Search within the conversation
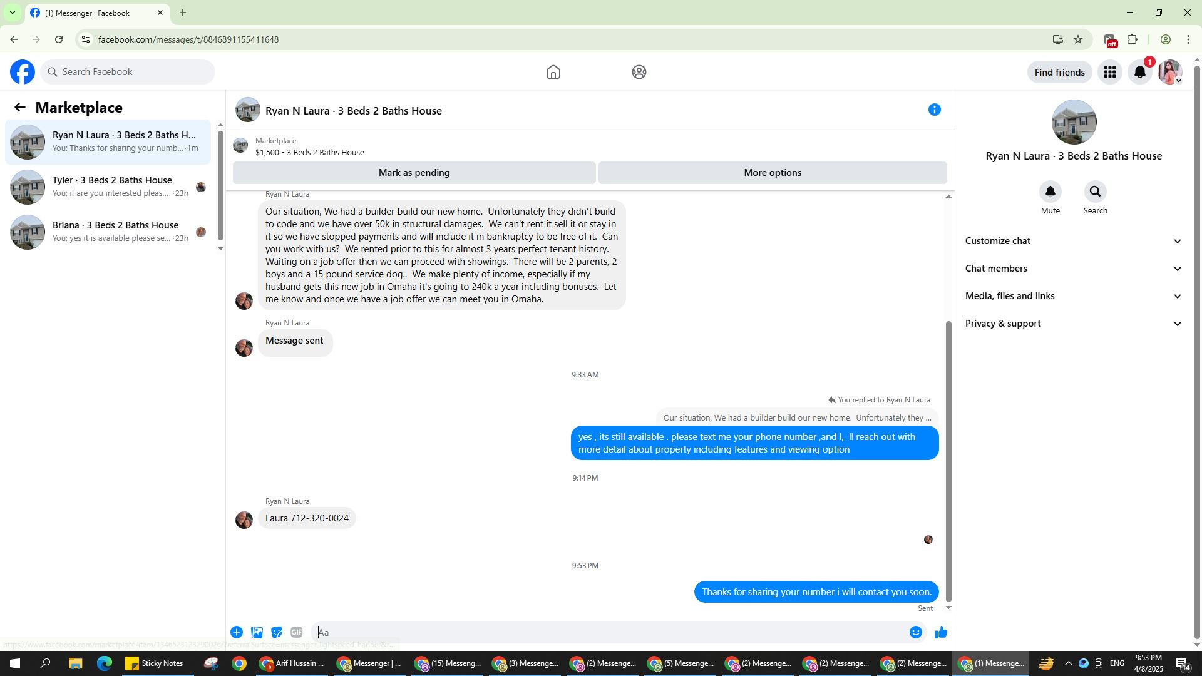 click(x=1095, y=192)
